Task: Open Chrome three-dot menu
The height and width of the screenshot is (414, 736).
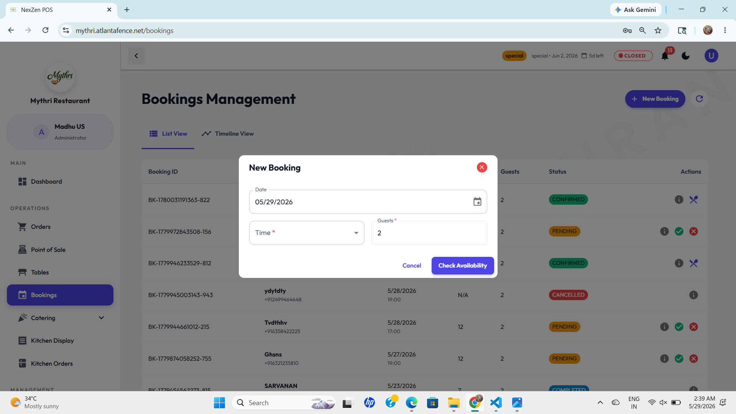Action: (725, 30)
